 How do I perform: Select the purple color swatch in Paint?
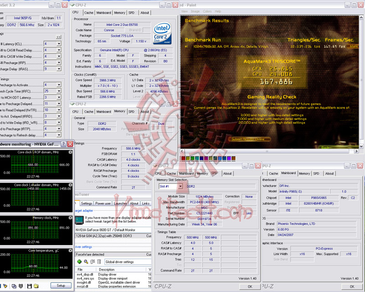pyautogui.click(x=229, y=158)
